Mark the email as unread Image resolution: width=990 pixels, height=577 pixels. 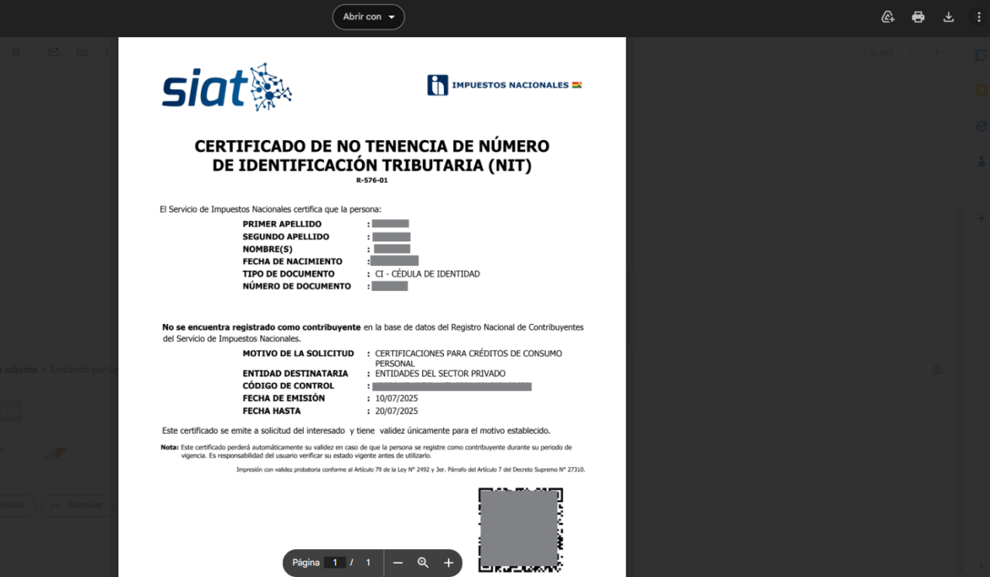[x=53, y=52]
